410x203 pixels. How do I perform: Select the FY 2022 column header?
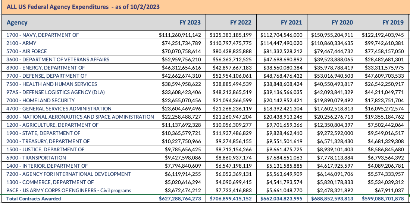[x=231, y=22]
